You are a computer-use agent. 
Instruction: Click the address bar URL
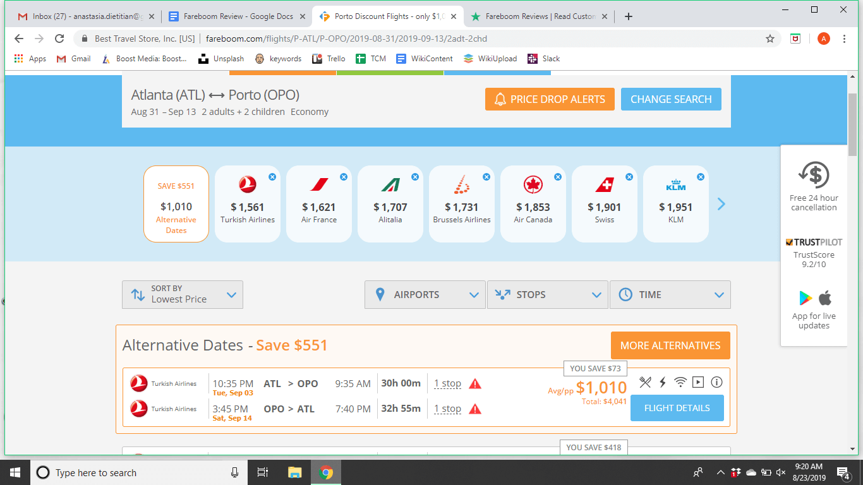(x=346, y=39)
